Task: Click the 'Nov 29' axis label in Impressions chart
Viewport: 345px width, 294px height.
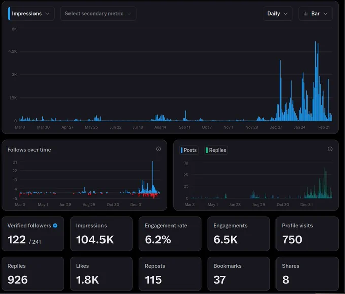Action: [252, 127]
